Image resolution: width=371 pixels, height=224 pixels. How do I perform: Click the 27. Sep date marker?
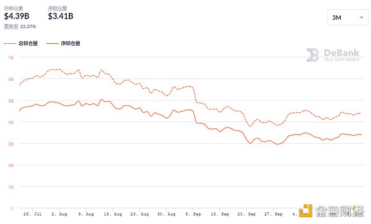[273, 214]
